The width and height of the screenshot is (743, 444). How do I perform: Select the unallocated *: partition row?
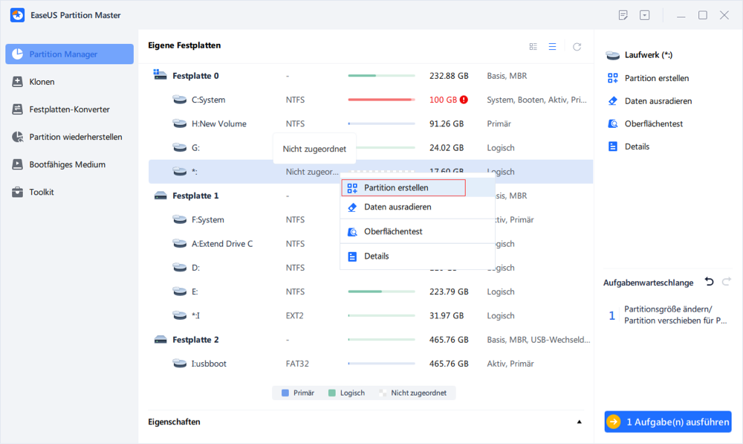(x=371, y=172)
